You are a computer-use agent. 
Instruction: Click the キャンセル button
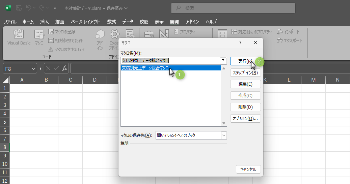(248, 170)
